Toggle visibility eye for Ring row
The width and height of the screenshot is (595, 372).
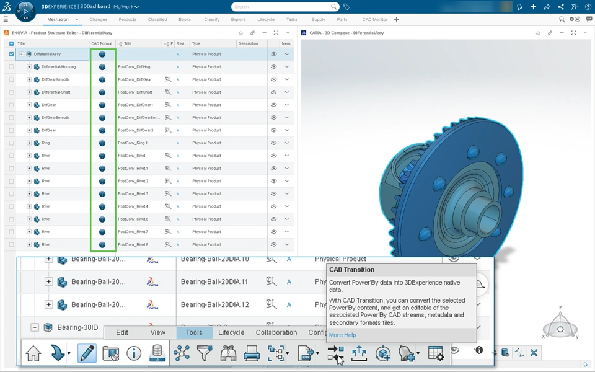click(273, 143)
